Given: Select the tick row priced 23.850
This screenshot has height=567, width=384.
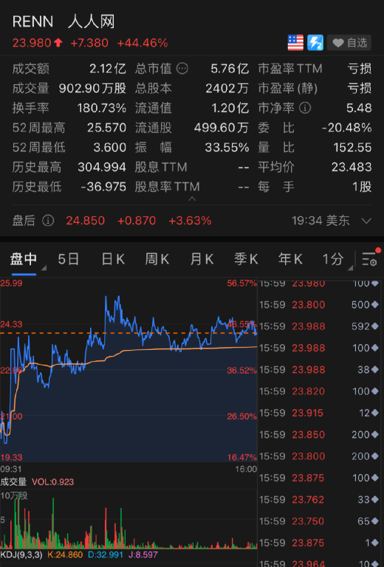Looking at the screenshot, I should [x=320, y=435].
